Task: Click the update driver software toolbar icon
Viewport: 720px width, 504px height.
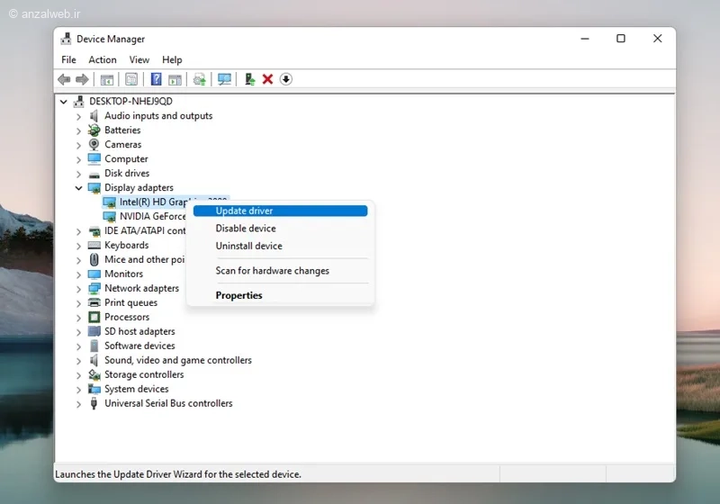Action: coord(199,79)
